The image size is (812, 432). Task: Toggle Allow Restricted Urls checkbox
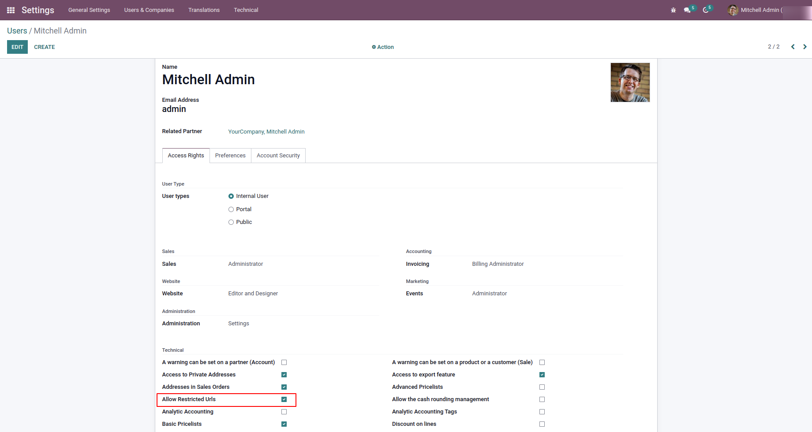point(284,399)
